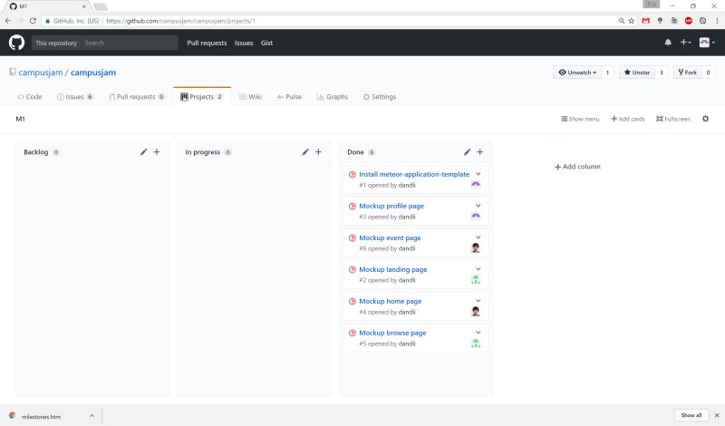This screenshot has width=725, height=426.
Task: Expand menu of Mockup profile page card
Action: pos(478,206)
